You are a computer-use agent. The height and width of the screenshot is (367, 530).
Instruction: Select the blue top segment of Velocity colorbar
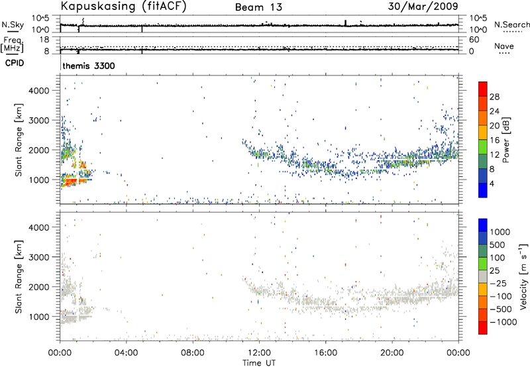tap(483, 225)
